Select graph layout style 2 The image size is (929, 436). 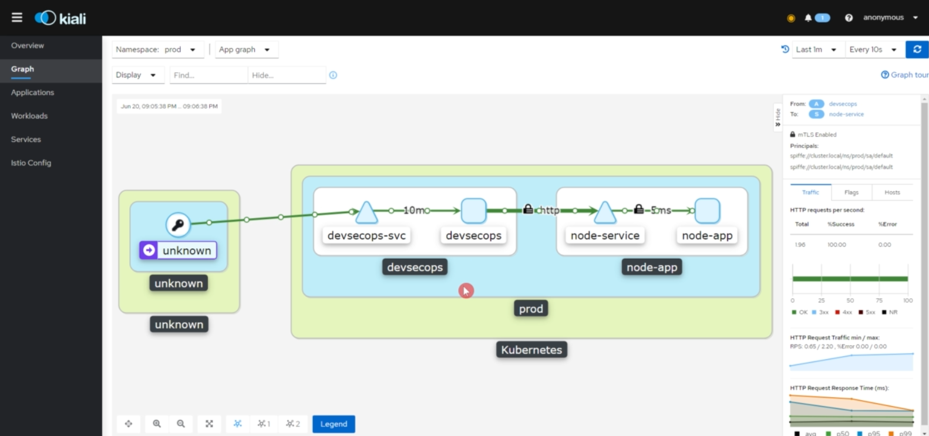292,424
